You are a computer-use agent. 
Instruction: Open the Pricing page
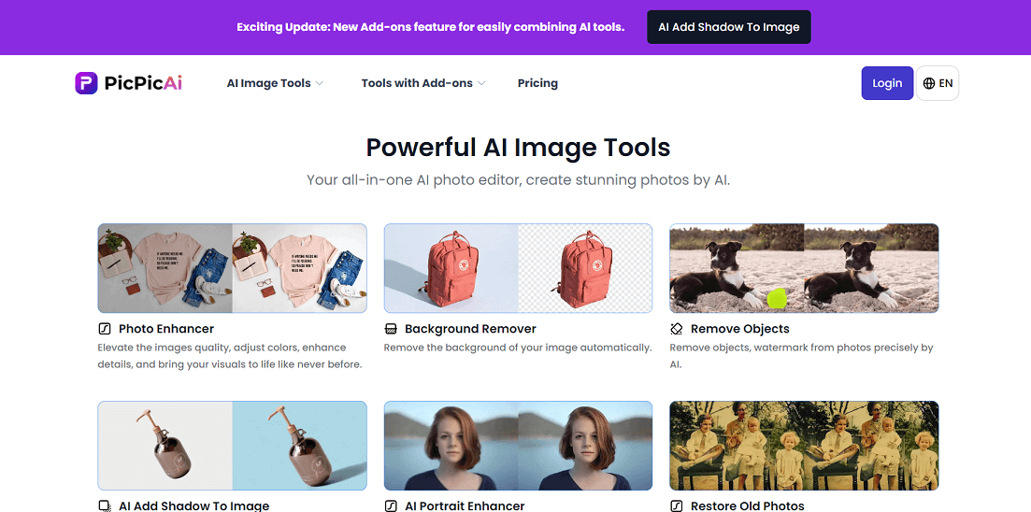pos(537,83)
